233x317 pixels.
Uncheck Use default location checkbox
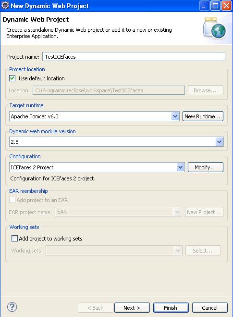[x=12, y=78]
